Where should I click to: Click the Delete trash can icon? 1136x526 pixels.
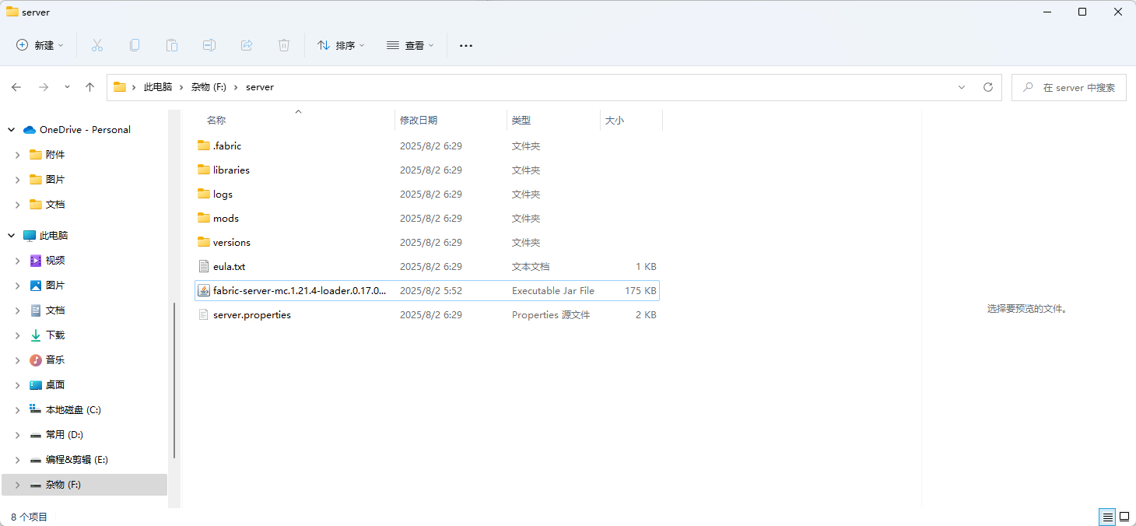click(284, 45)
